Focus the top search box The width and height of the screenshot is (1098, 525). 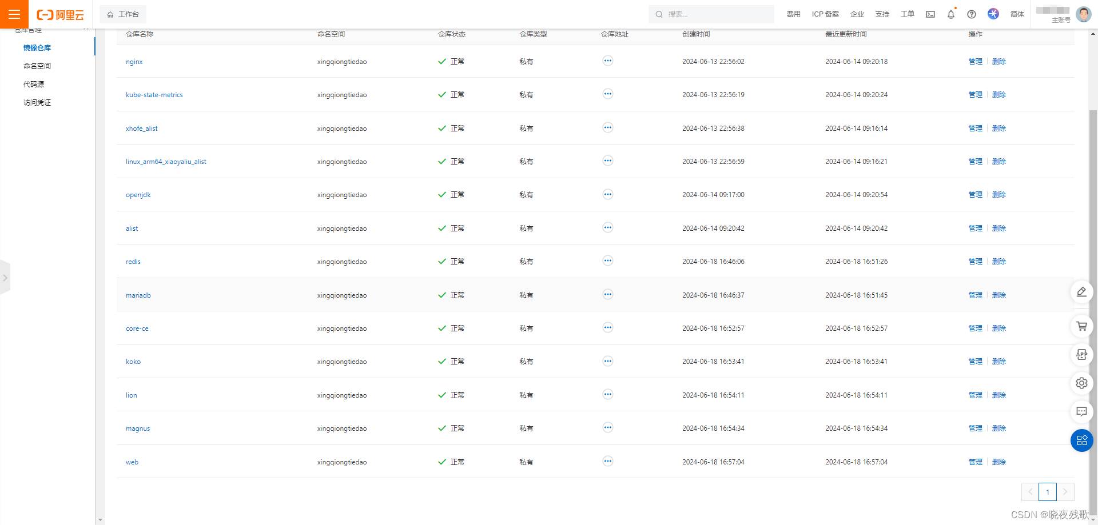(711, 14)
